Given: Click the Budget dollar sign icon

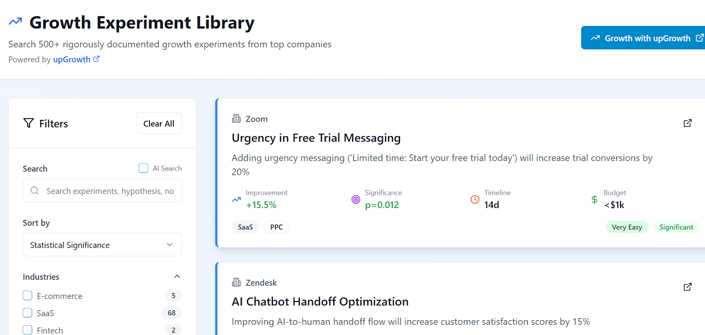Looking at the screenshot, I should pos(594,200).
